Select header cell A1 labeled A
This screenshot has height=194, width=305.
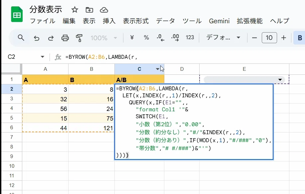45,80
